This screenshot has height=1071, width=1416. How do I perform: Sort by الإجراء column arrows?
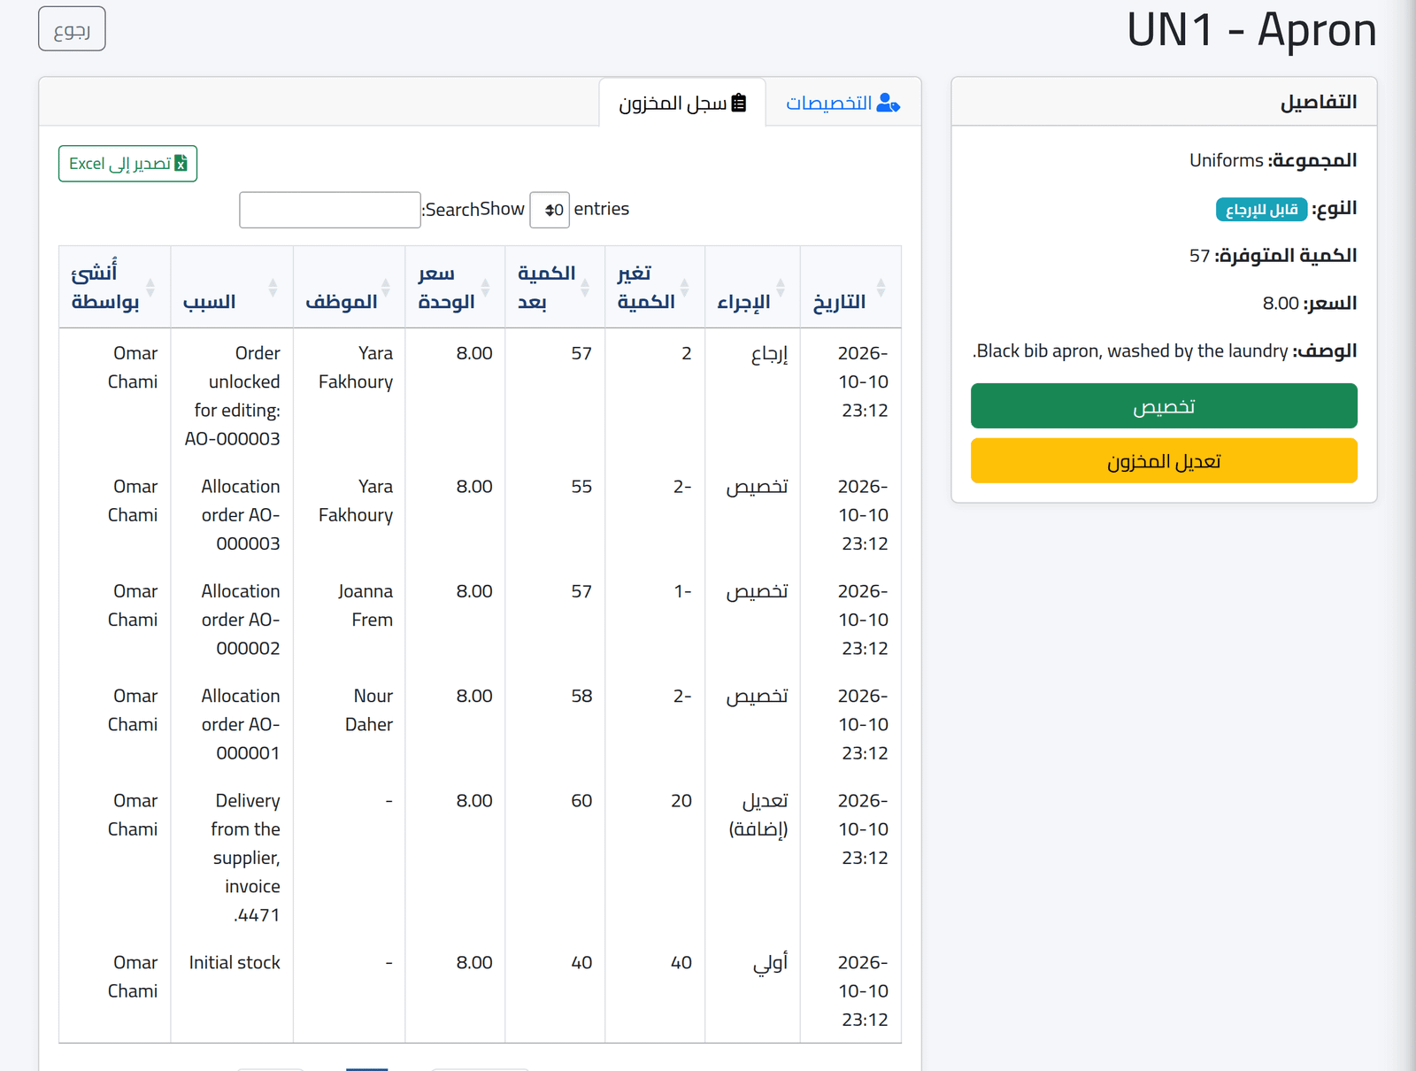click(781, 288)
